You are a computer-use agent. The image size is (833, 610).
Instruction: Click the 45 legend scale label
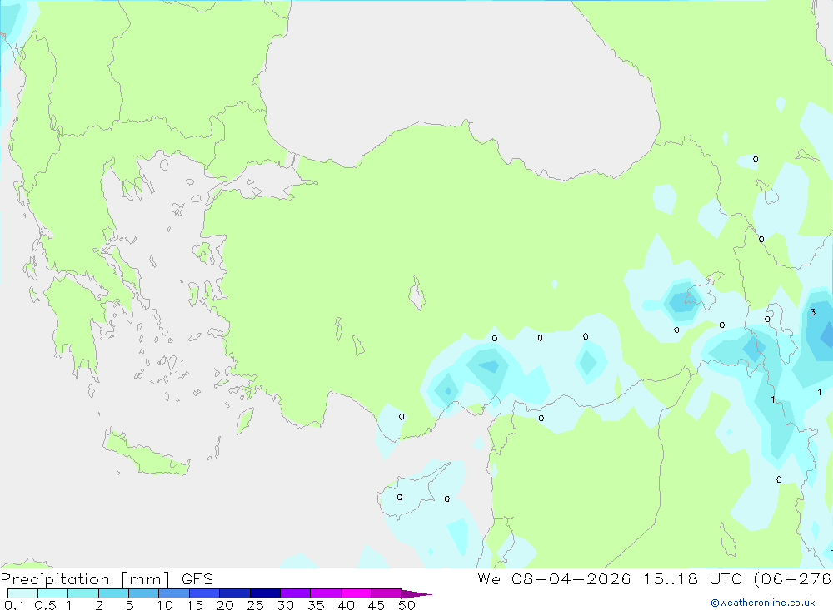click(377, 605)
